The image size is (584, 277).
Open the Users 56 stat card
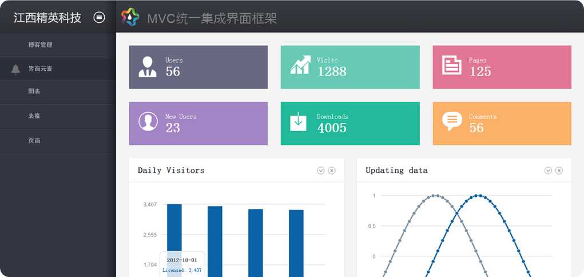[x=198, y=67]
